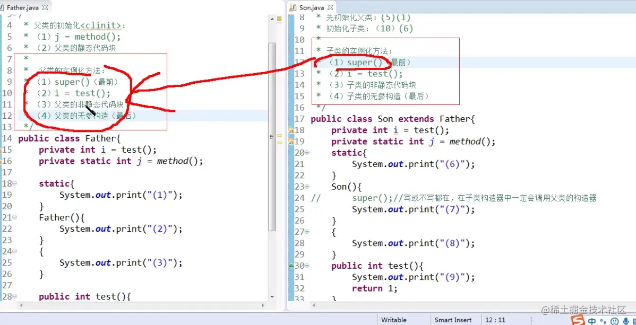Click the right arrow of Father.java's horizontal scrollbar
The image size is (636, 325).
[x=263, y=305]
